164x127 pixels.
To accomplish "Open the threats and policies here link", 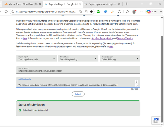I will coord(111,47).
